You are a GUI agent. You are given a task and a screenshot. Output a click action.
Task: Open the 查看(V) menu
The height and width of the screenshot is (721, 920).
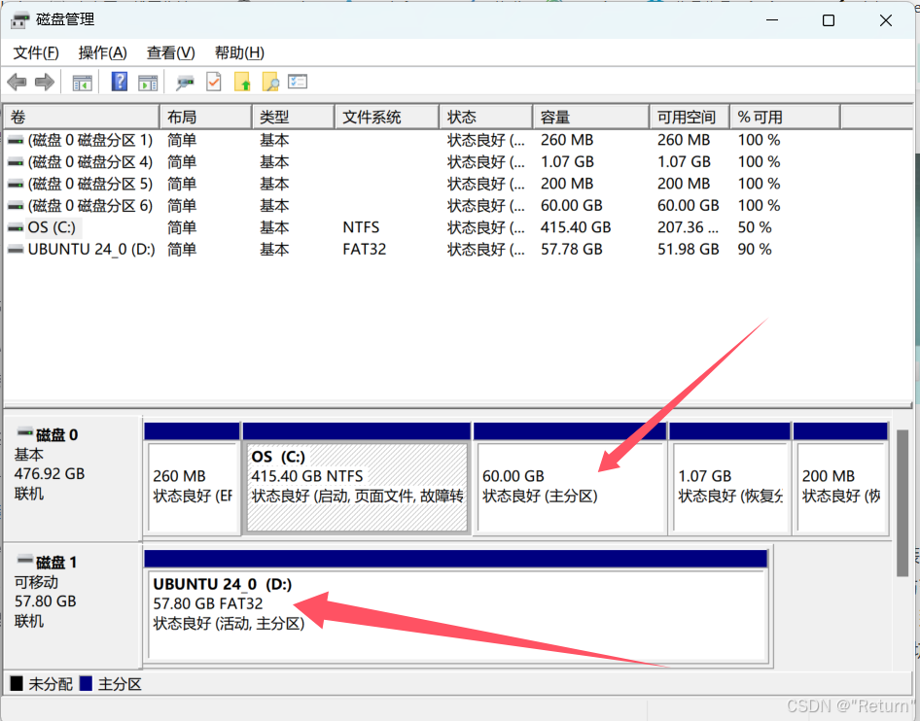tap(171, 52)
